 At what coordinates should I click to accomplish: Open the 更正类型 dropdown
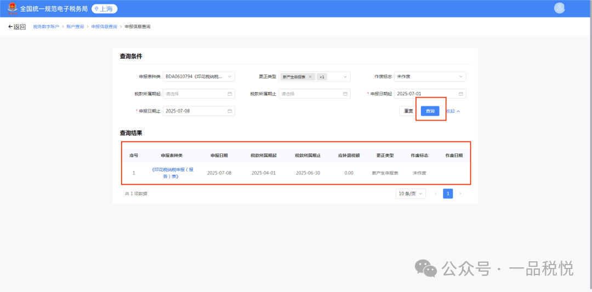pyautogui.click(x=345, y=77)
